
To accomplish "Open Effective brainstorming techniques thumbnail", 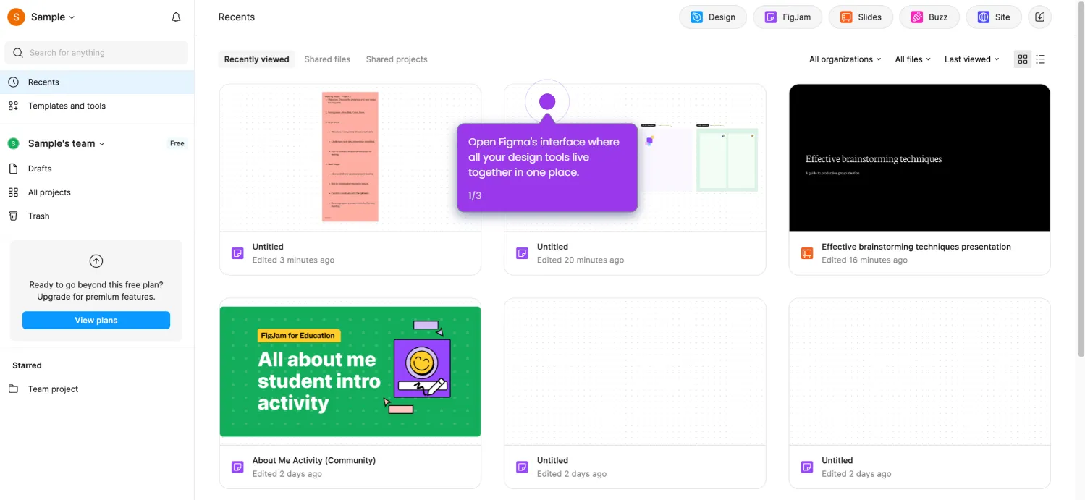I will [x=919, y=158].
